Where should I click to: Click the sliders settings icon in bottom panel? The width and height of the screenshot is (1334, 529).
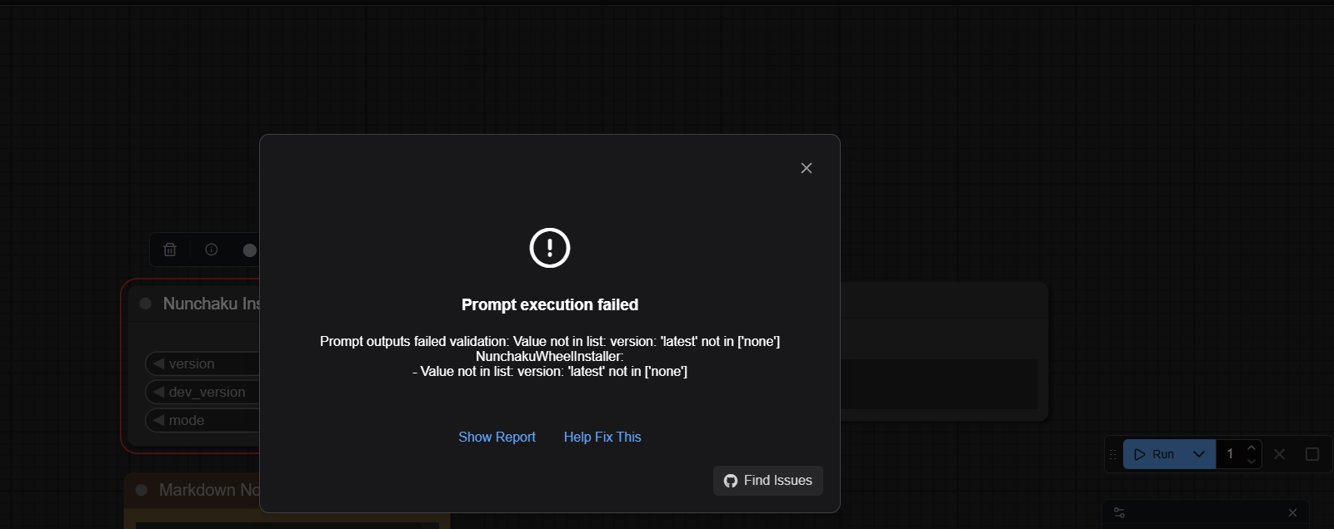coord(1119,512)
